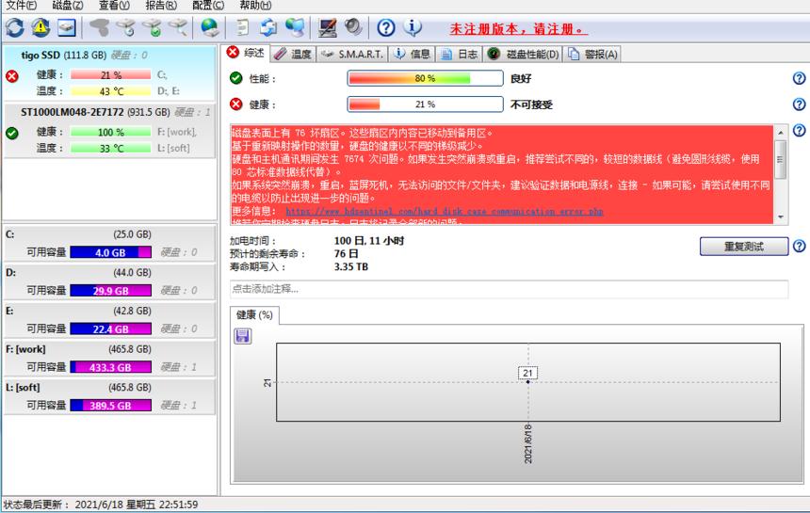Open help via blue question mark toolbar icon

pos(386,27)
